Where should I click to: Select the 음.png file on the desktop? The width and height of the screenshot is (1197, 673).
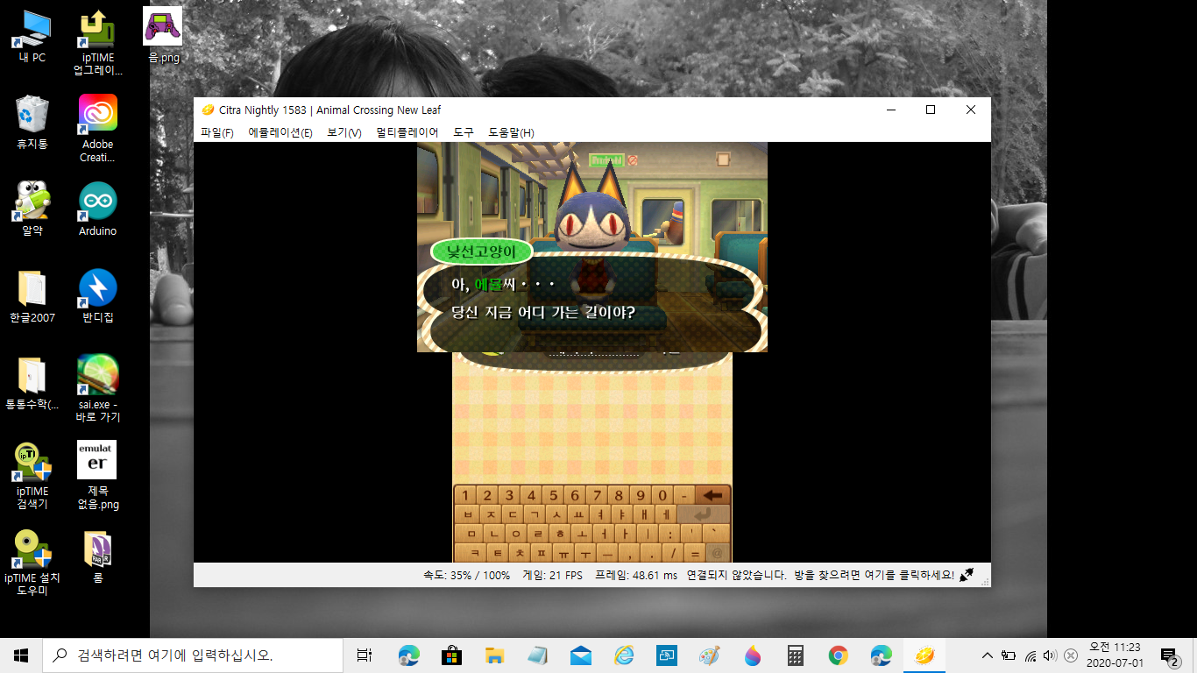pos(163,35)
